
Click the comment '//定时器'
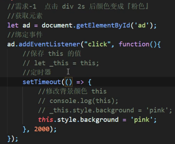point(37,72)
